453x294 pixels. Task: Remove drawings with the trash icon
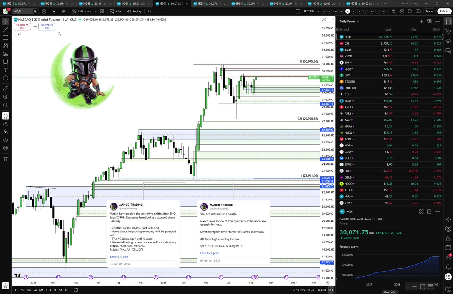click(6, 159)
